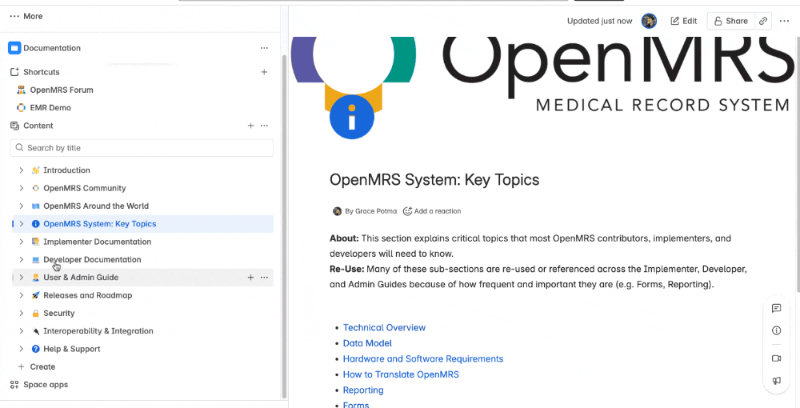Click the megaphone feedback icon
Screen dimensions: 800x408
click(x=777, y=381)
